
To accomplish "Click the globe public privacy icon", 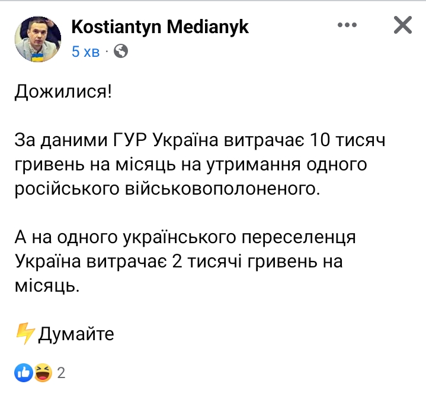I will click(121, 51).
